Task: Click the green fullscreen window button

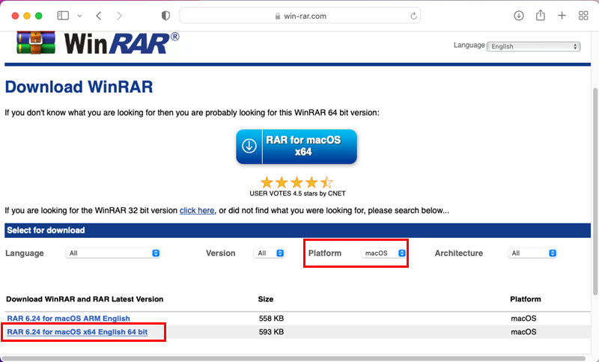Action: pyautogui.click(x=39, y=16)
